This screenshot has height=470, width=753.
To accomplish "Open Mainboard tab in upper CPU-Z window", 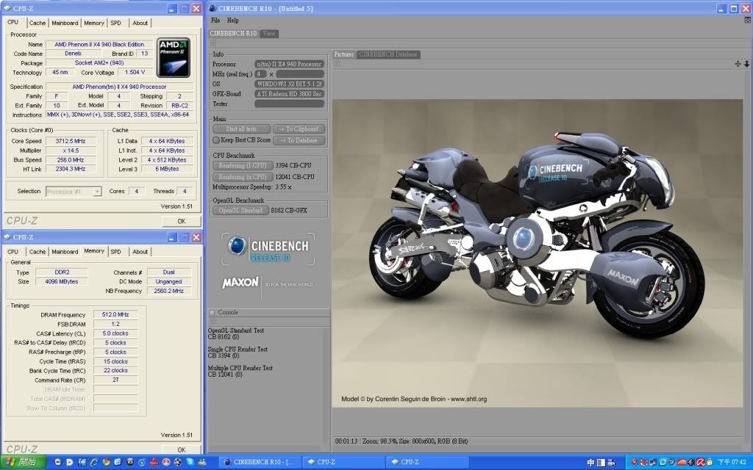I will (65, 23).
